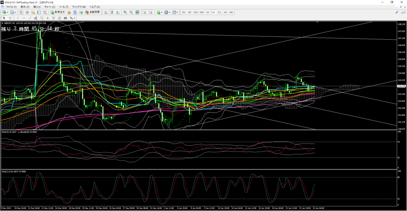Open a new chart window

pyautogui.click(x=4, y=12)
